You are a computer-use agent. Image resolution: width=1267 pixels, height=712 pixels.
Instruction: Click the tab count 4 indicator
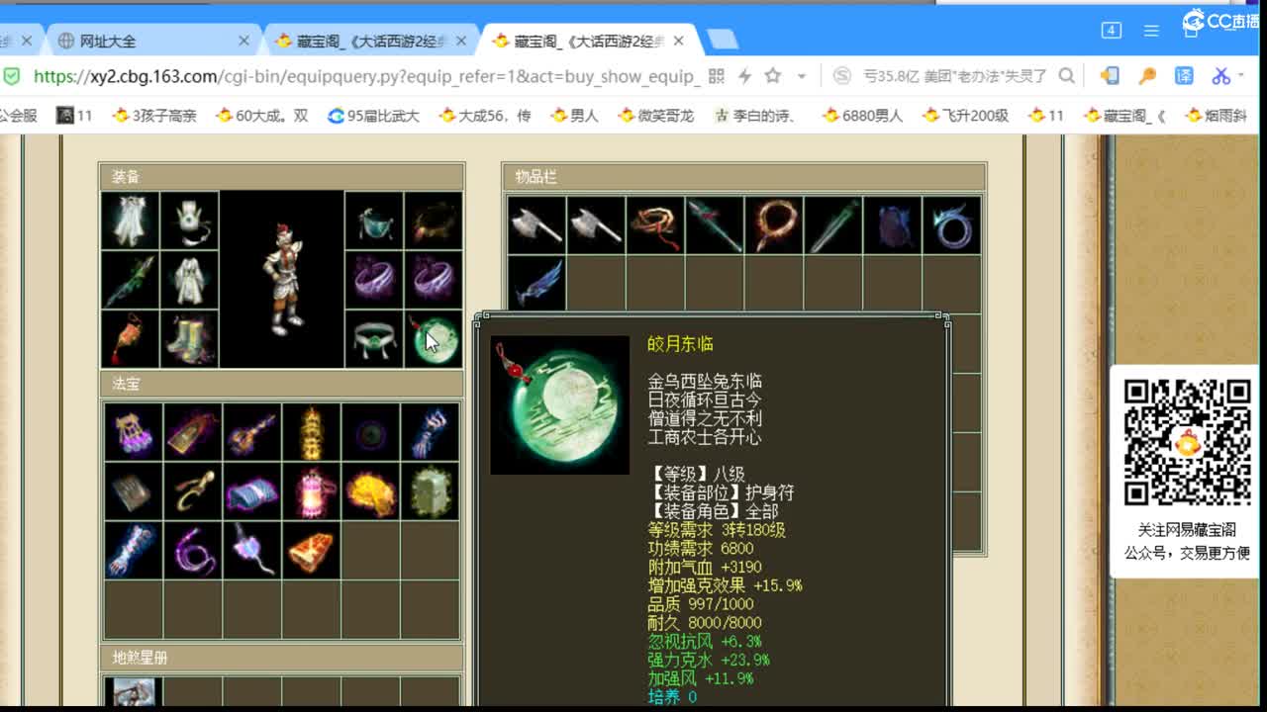point(1112,31)
